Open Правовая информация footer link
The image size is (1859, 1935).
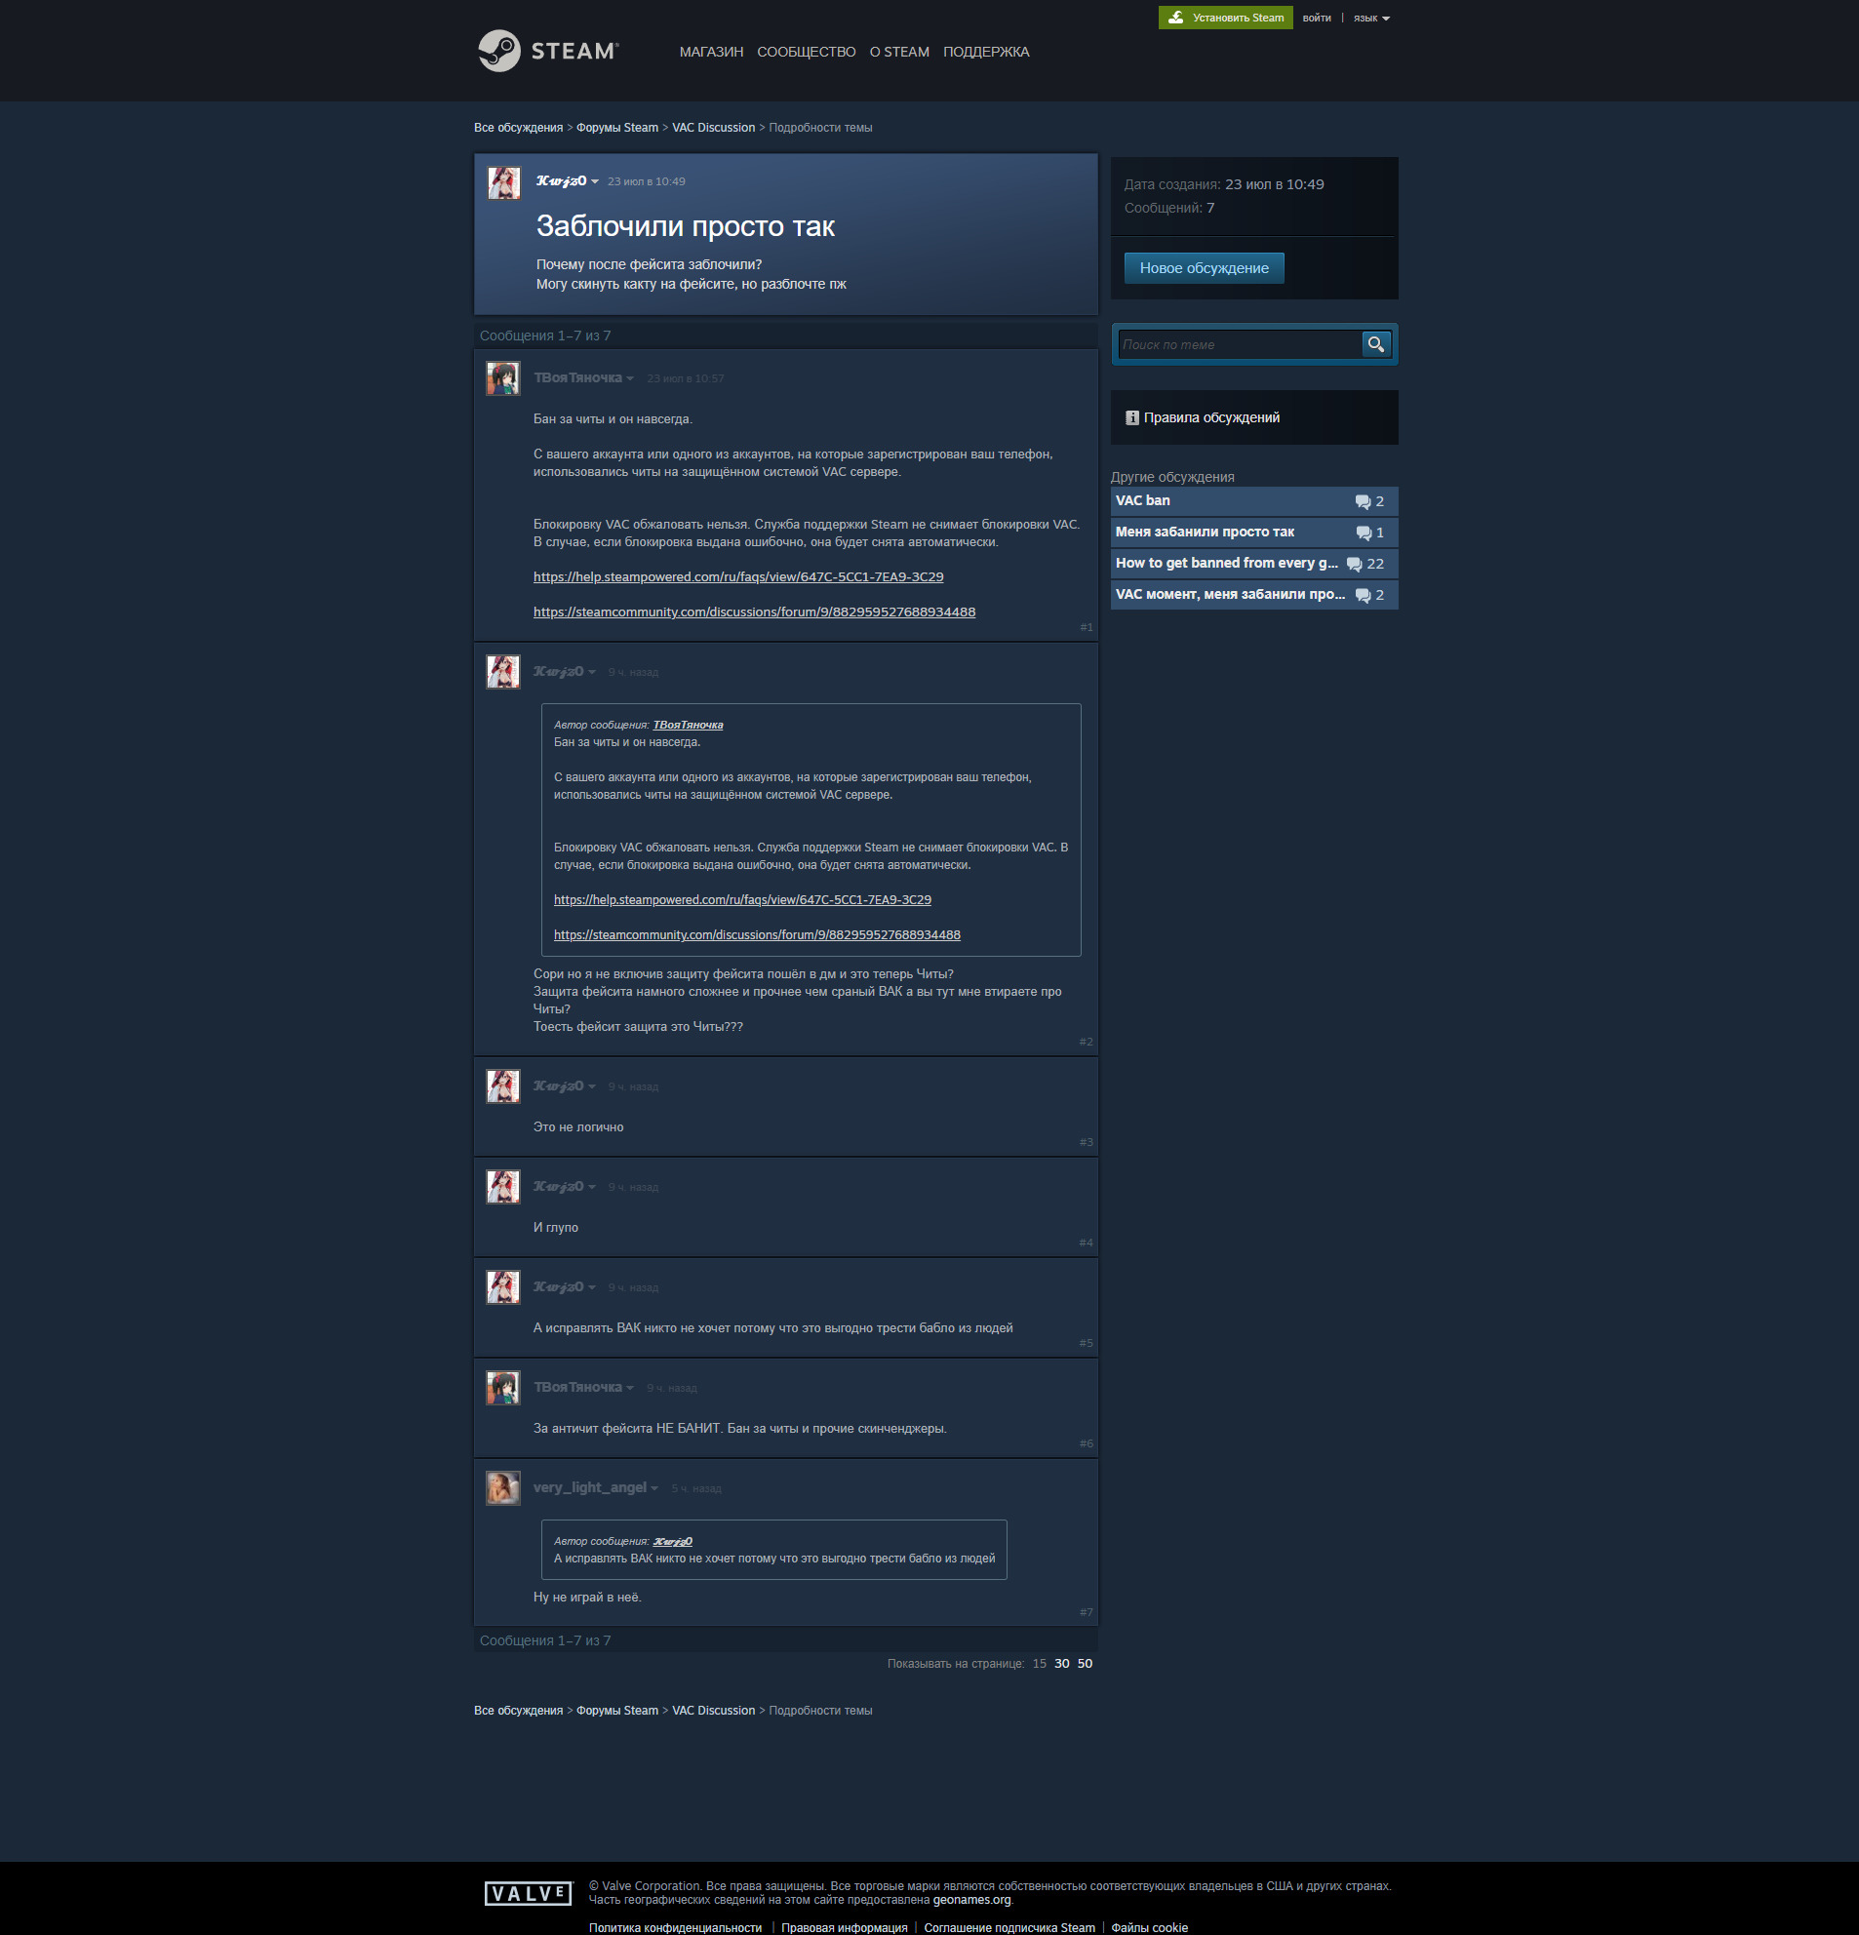tap(844, 1927)
